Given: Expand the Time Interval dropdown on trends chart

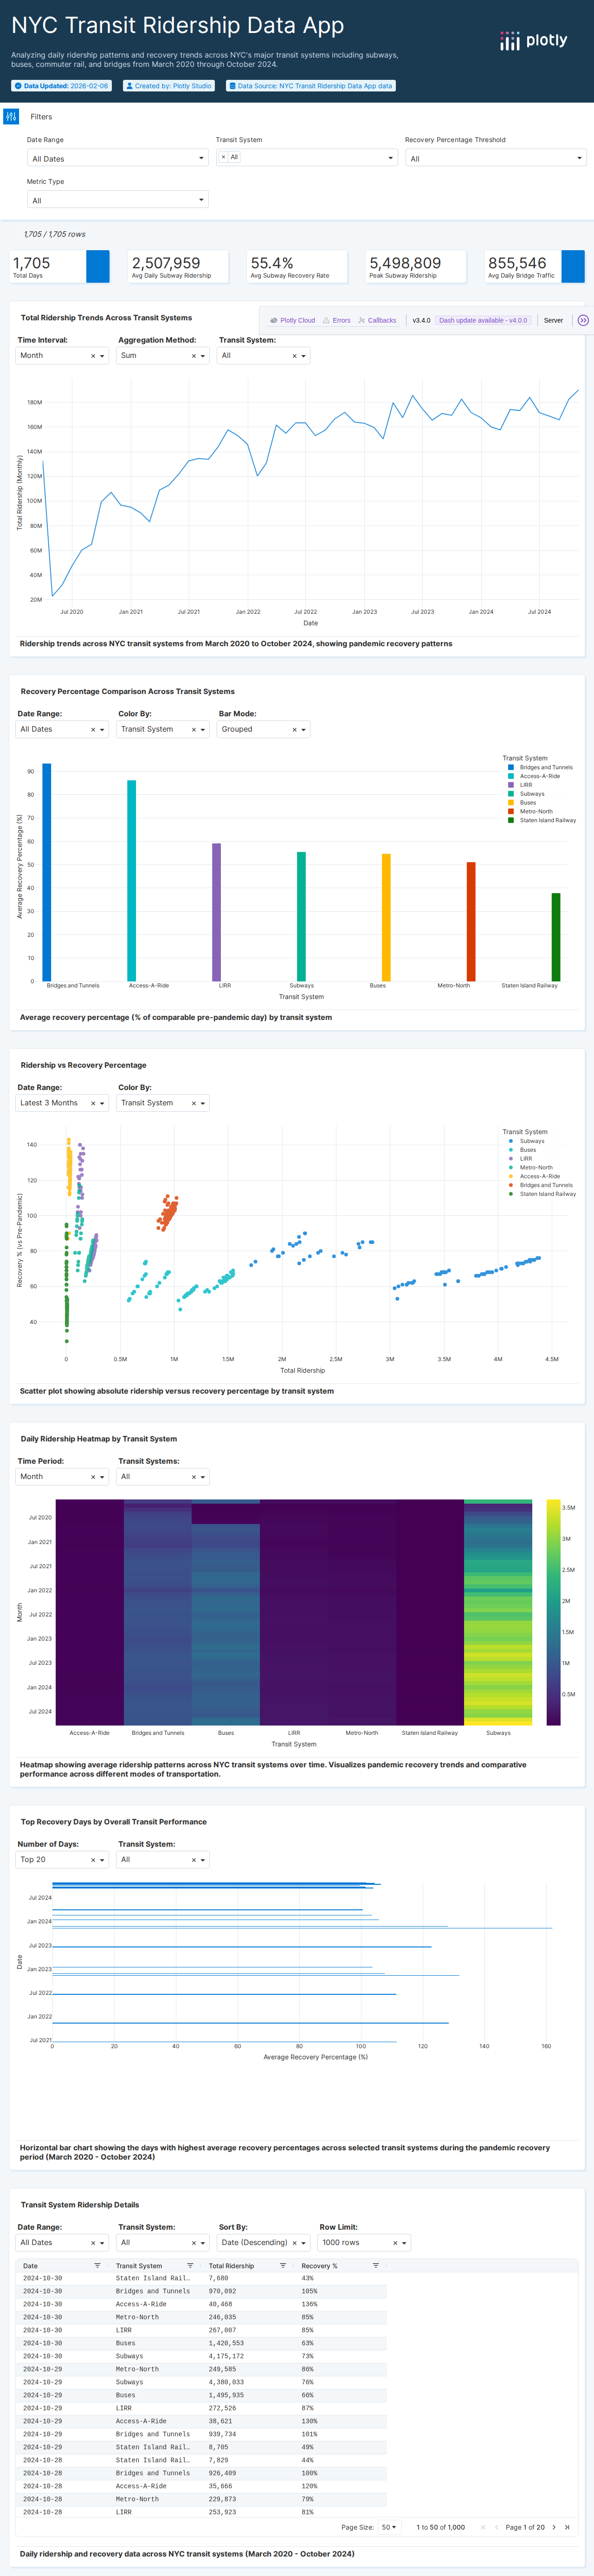Looking at the screenshot, I should [x=102, y=356].
